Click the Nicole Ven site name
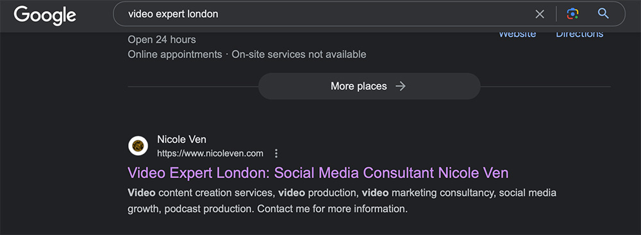Viewport: 641px width, 235px height. pos(182,139)
